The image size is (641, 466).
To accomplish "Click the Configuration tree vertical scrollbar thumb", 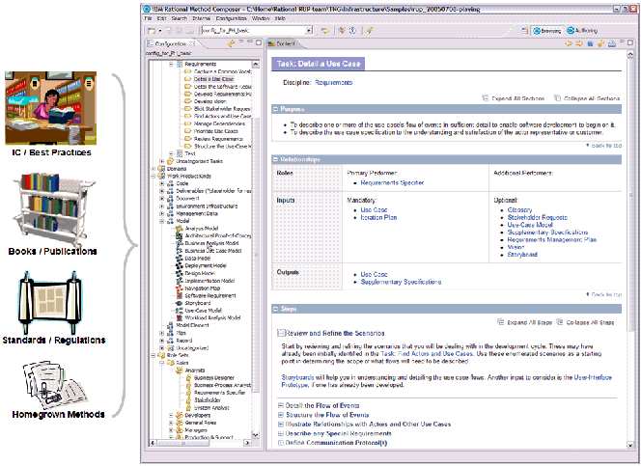I will pyautogui.click(x=256, y=253).
